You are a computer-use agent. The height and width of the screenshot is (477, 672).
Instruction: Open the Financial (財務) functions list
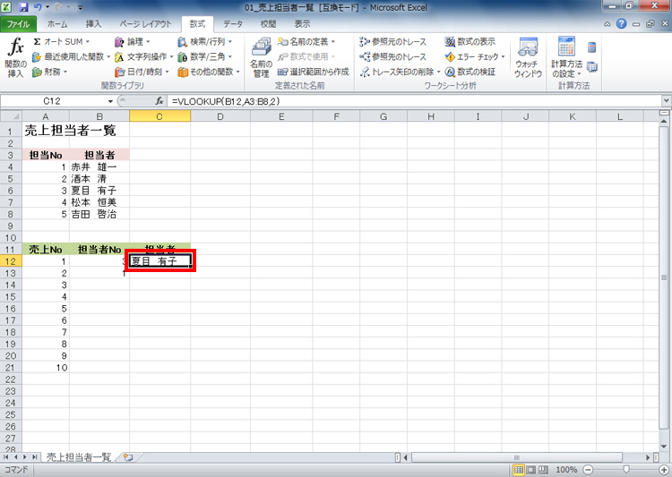tap(50, 72)
